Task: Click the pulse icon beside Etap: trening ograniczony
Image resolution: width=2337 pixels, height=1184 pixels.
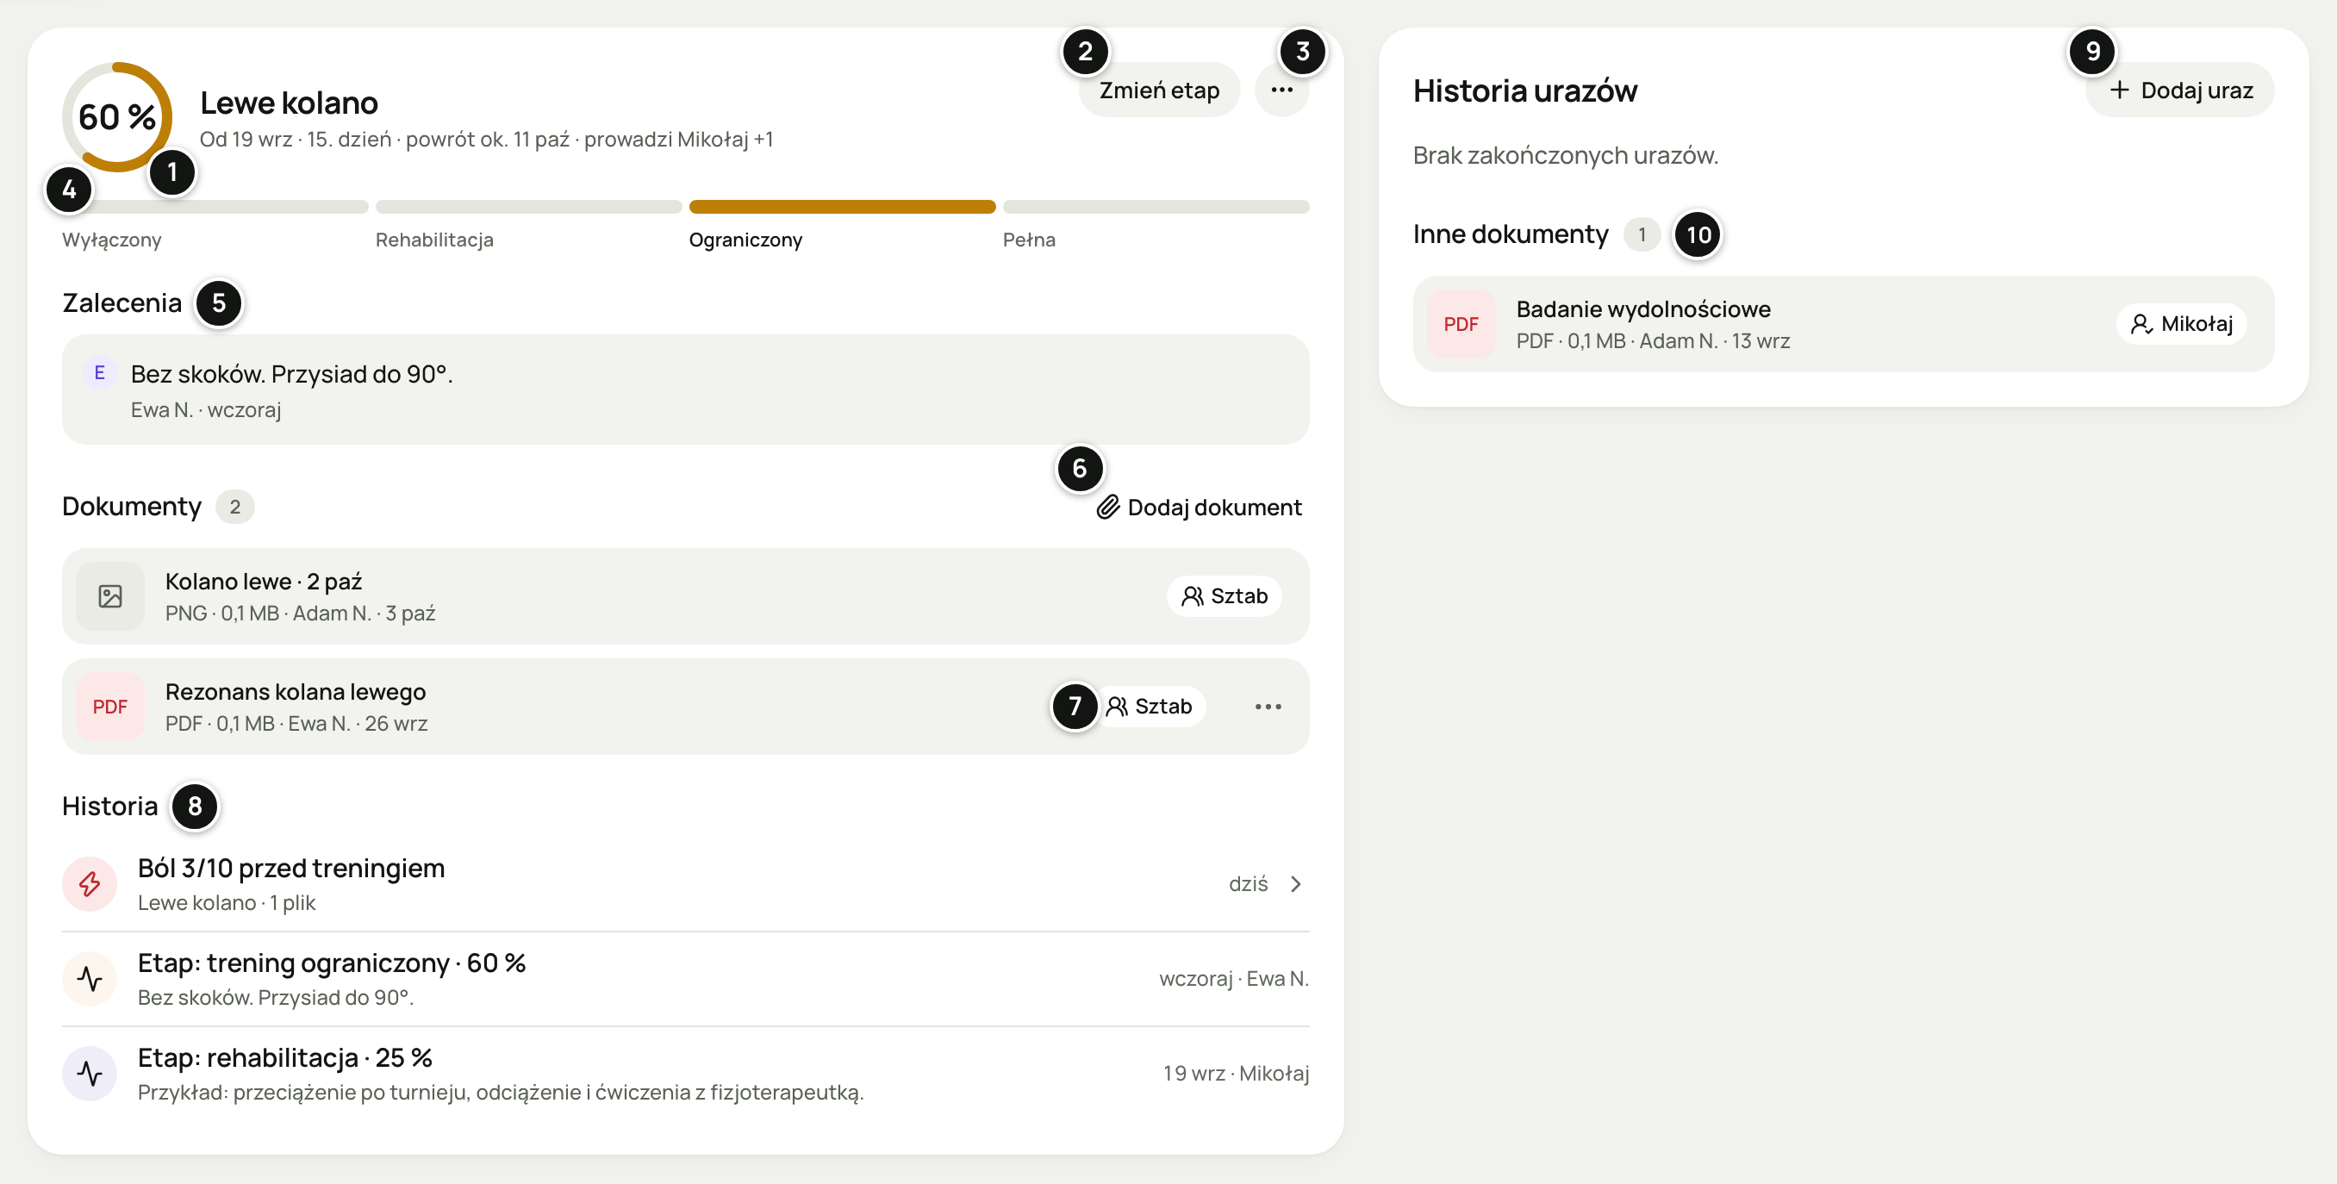Action: tap(90, 979)
